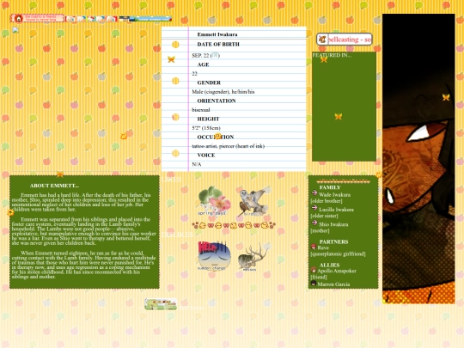464x348 pixels.
Task: Click the music player icon beside "spellcasting"
Action: tap(322, 39)
